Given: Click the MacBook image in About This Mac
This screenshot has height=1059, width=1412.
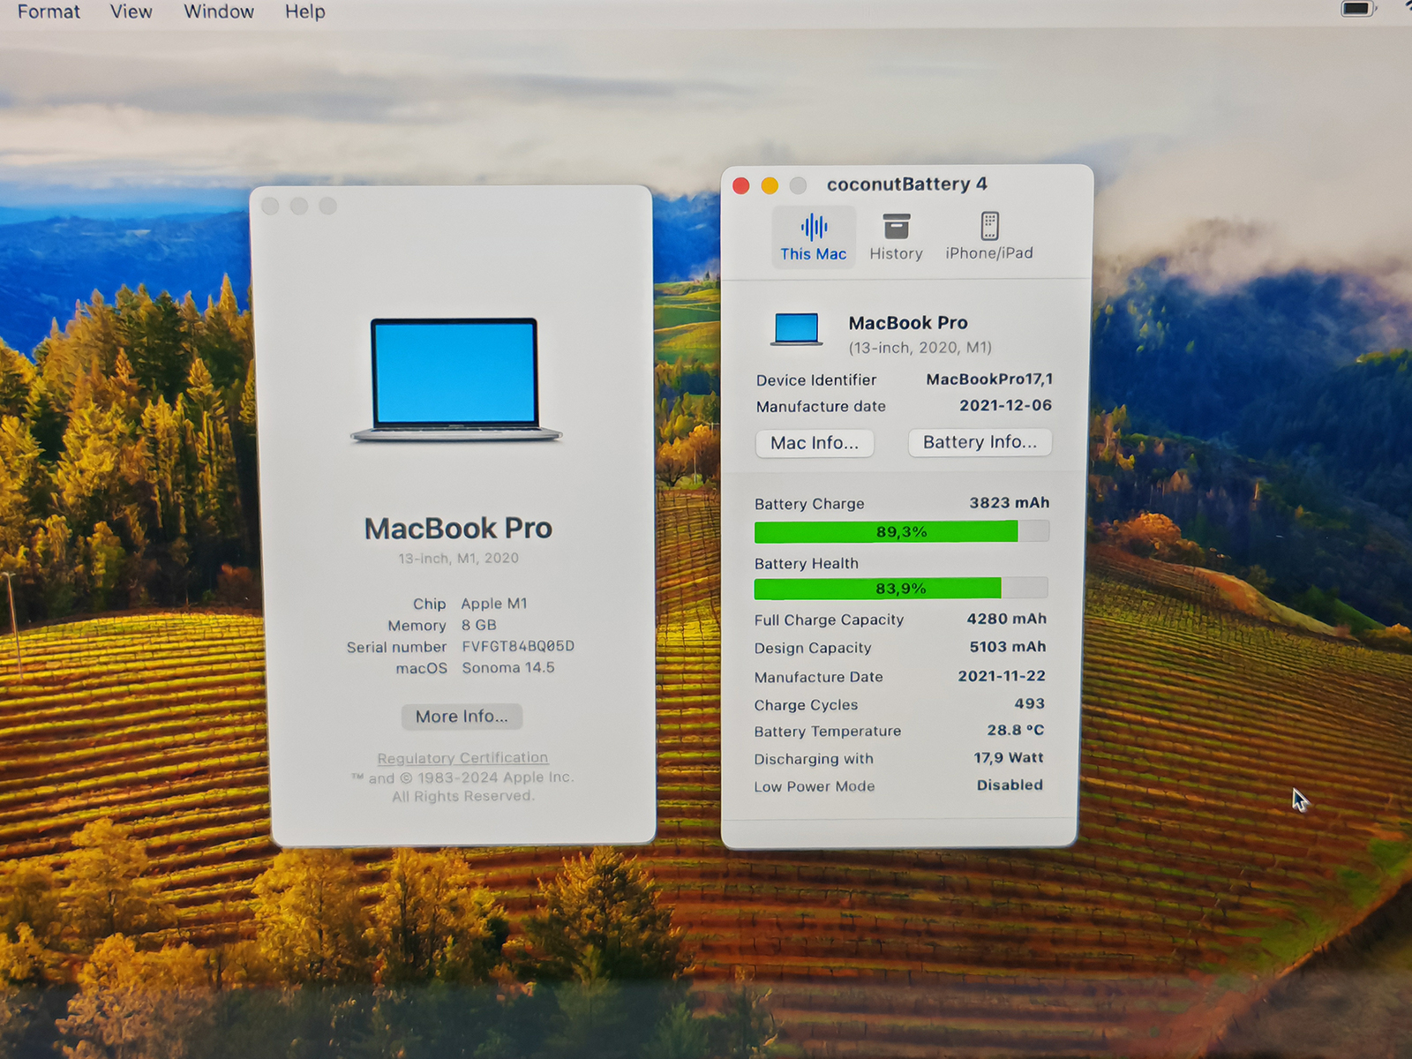Looking at the screenshot, I should coord(455,379).
